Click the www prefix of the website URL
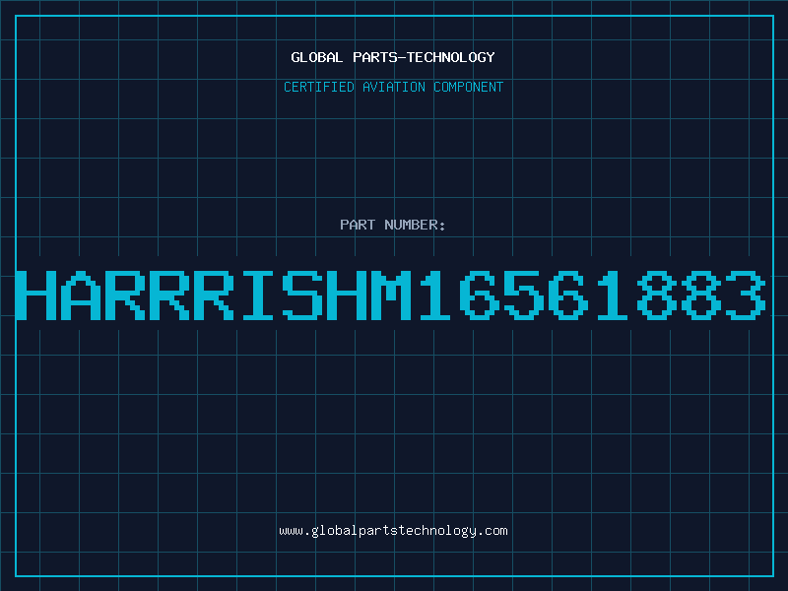Screen dimensions: 788x591 tap(291, 531)
